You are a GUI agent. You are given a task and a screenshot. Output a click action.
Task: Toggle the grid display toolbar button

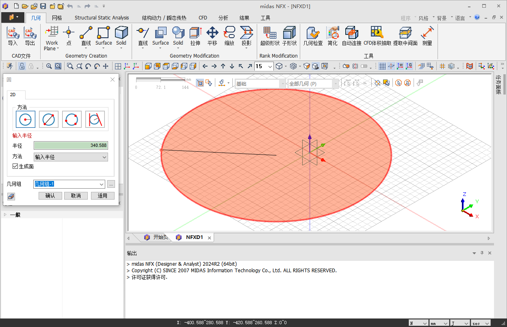382,66
